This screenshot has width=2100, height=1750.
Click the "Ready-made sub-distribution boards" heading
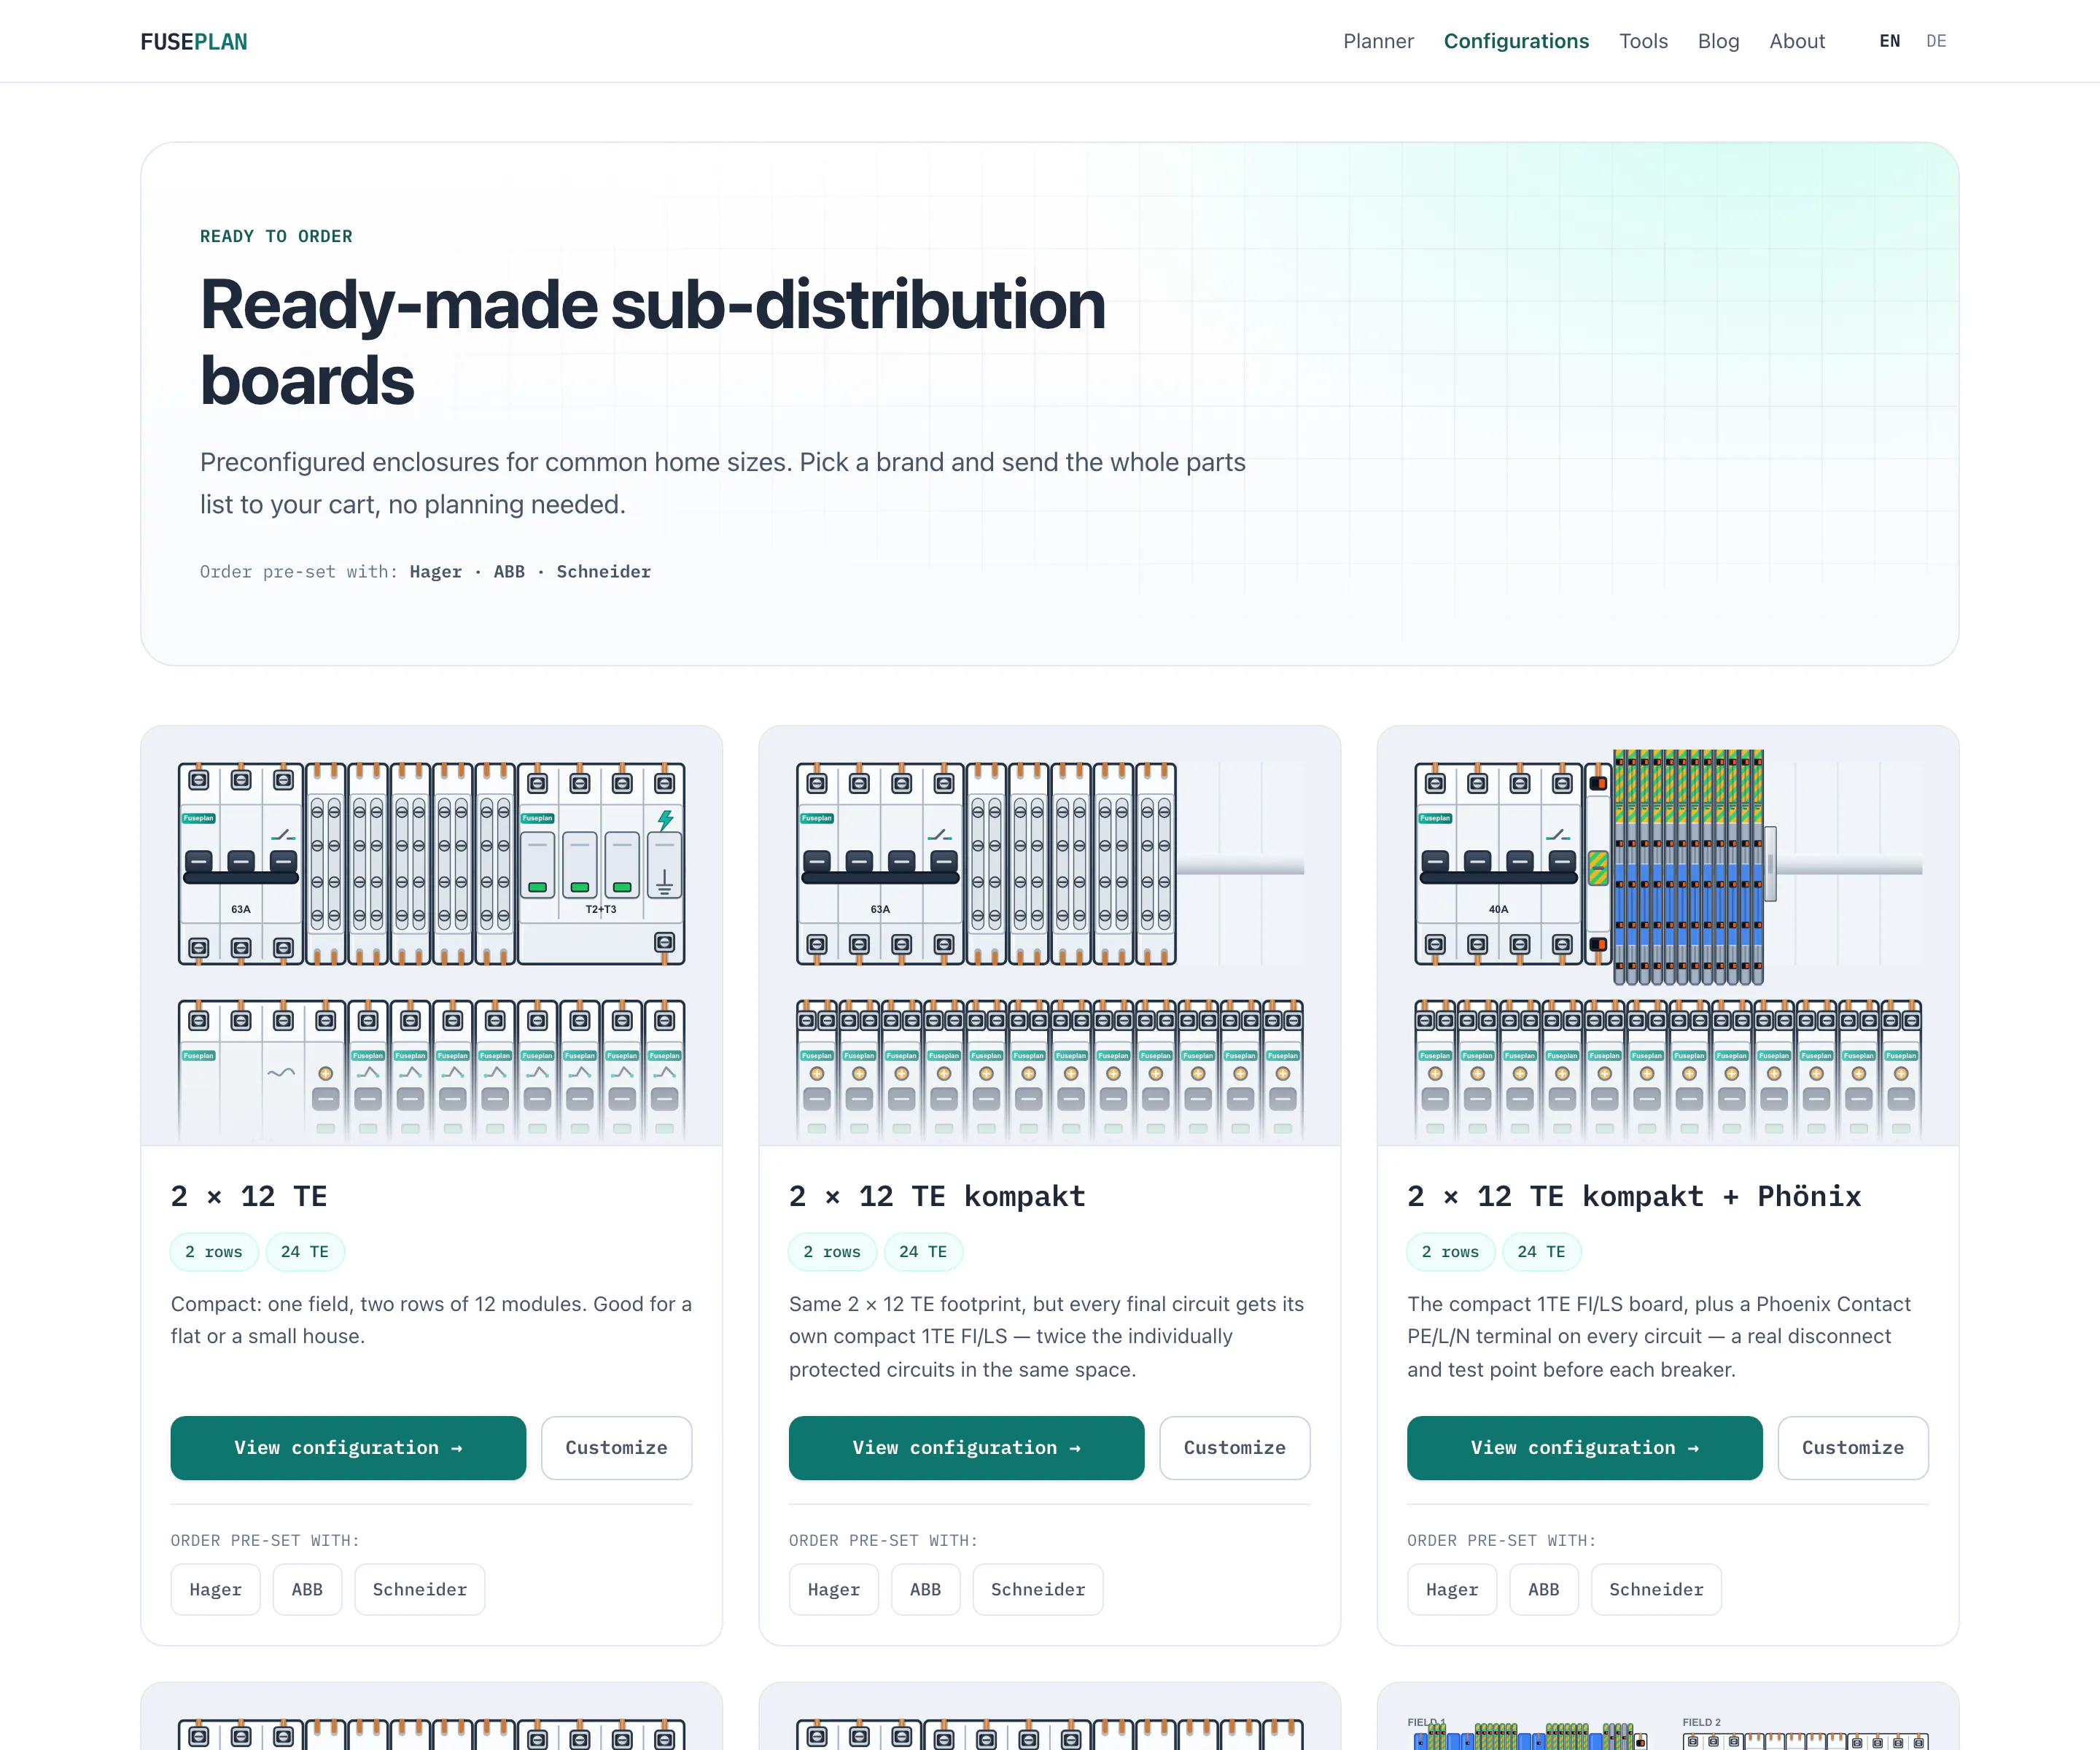(652, 342)
